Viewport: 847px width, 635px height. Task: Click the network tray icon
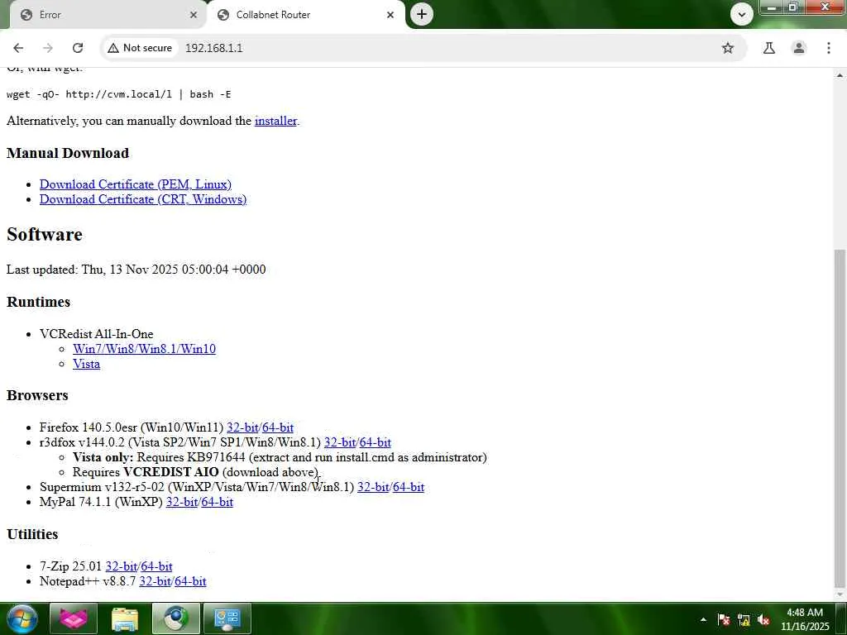click(x=744, y=620)
